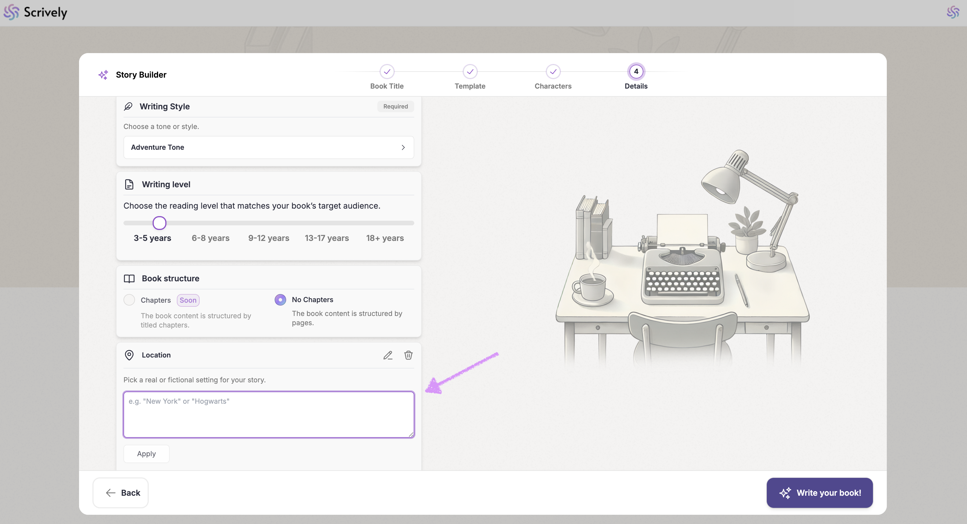Screen dimensions: 967x524
Task: Click into the Location setting text field
Action: pos(268,414)
